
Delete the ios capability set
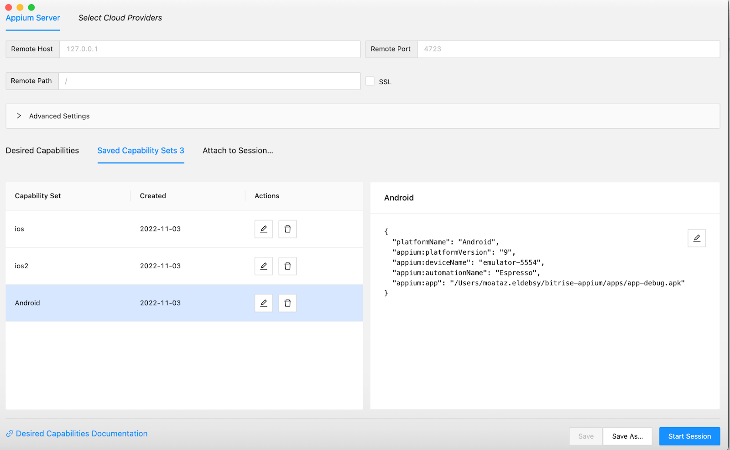[x=287, y=229]
